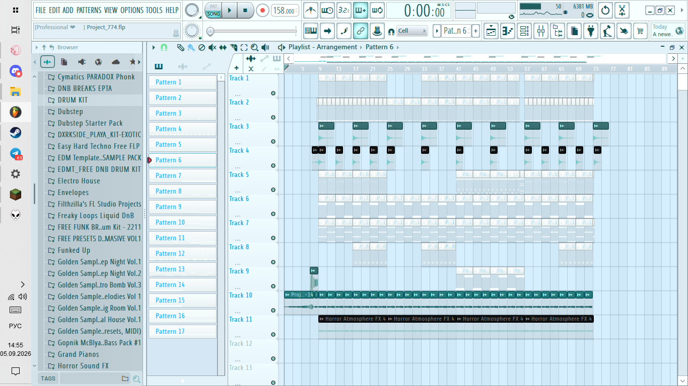Open the Plugin picker plug icon

pyautogui.click(x=590, y=31)
